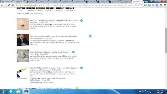The width and height of the screenshot is (167, 94).
Task: Open 'Russia Is Developing Zika Virus Vaccine' article
Action: (x=54, y=20)
